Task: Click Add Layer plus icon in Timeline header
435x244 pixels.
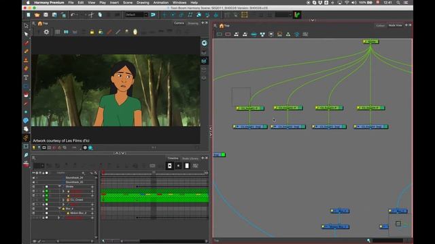Action: point(83,173)
